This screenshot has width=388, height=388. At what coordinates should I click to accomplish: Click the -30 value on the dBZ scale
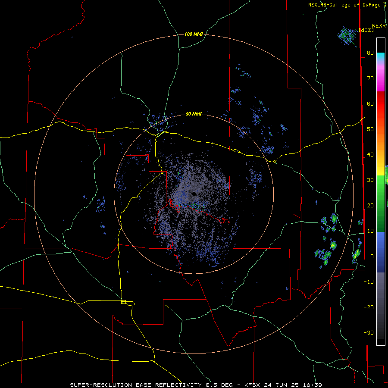point(369,332)
